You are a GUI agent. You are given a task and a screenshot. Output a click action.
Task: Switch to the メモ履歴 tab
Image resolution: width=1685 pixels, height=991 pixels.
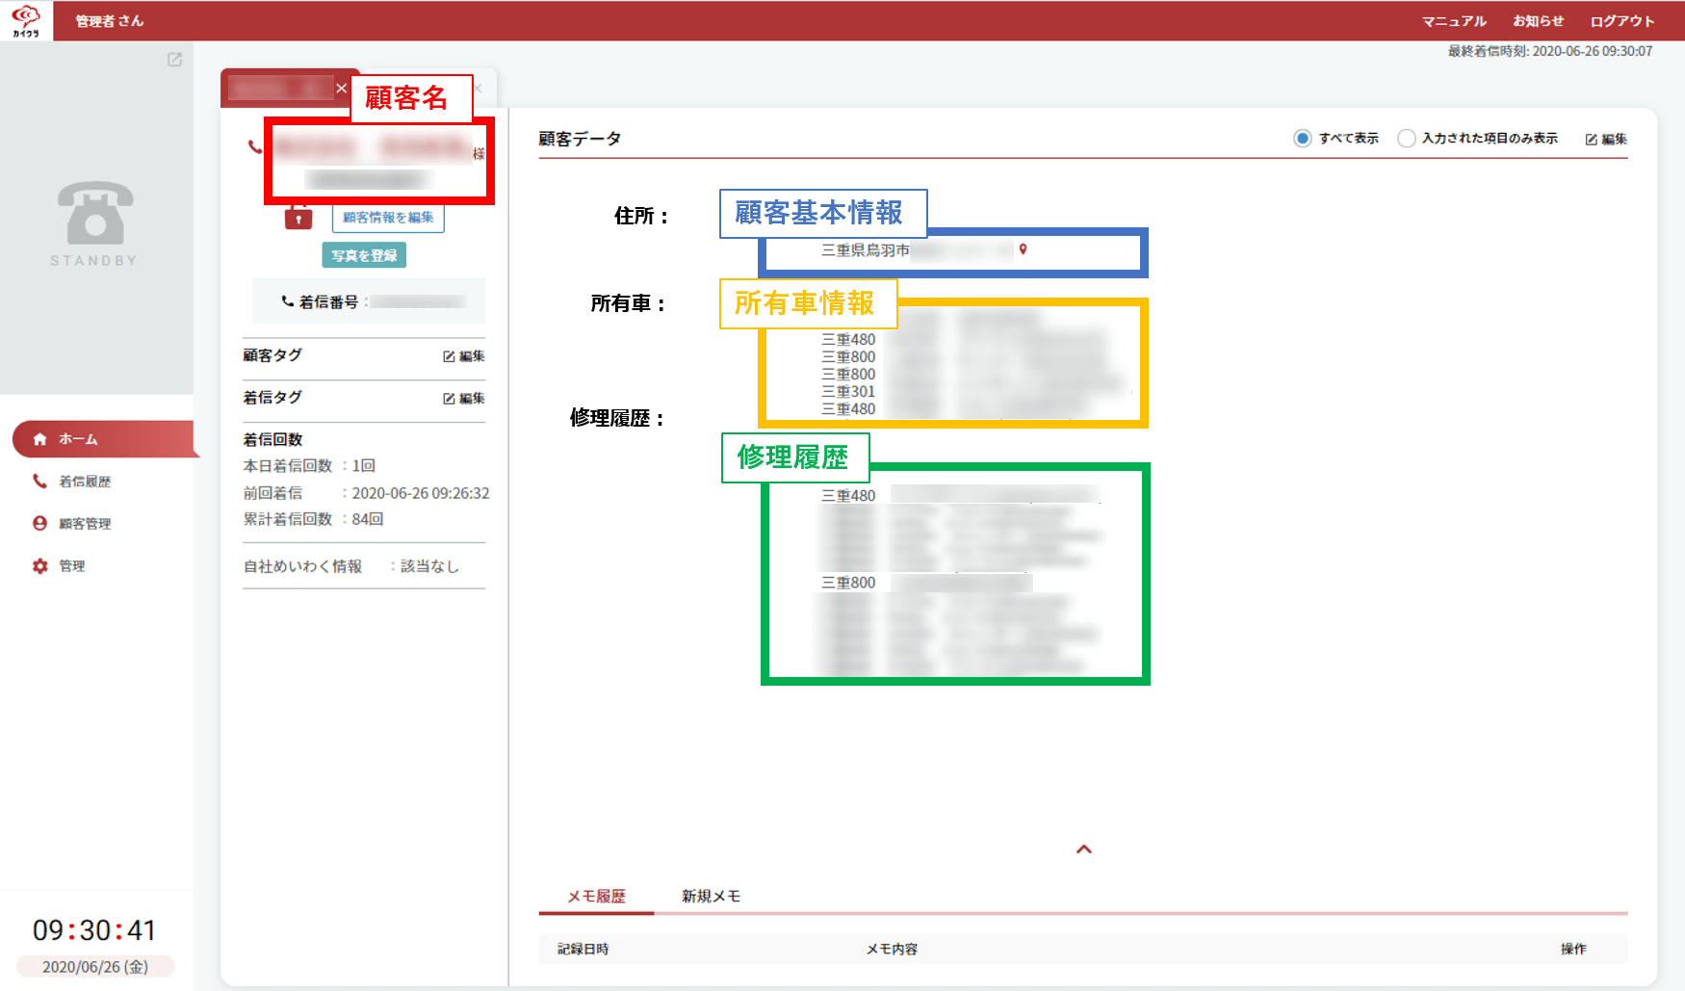pyautogui.click(x=596, y=897)
